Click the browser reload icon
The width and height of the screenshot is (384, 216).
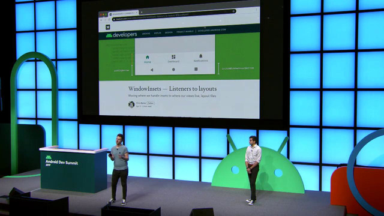pyautogui.click(x=109, y=20)
